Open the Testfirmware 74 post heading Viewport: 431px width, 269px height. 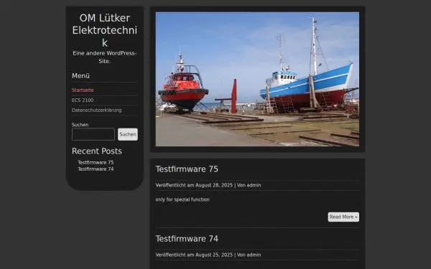click(187, 239)
